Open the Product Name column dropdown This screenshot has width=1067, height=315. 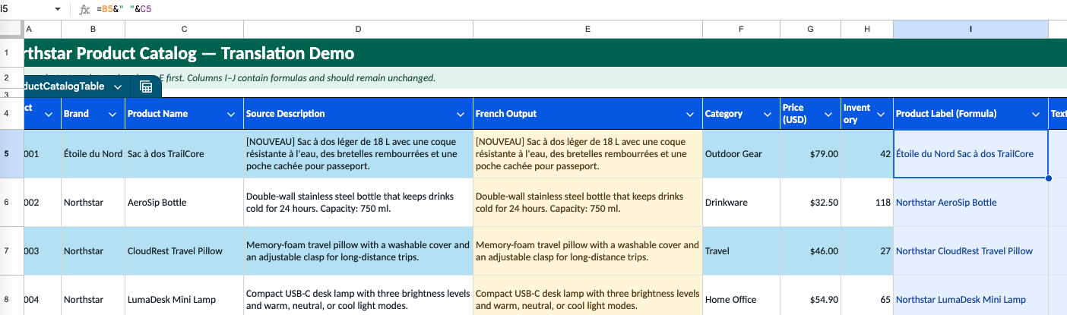[232, 114]
